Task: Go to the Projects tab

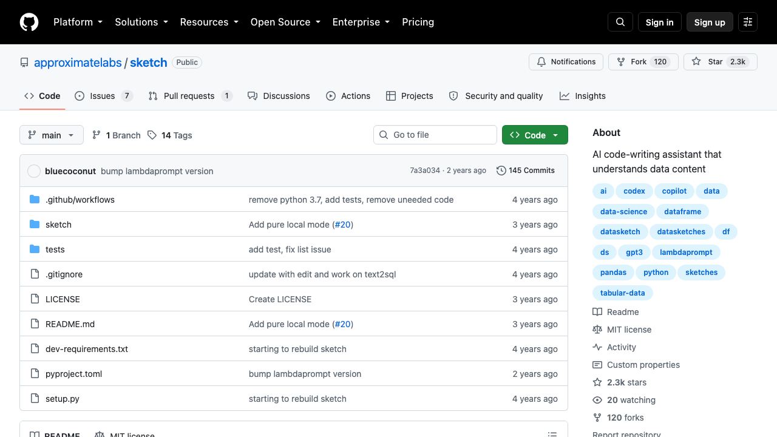Action: tap(409, 96)
